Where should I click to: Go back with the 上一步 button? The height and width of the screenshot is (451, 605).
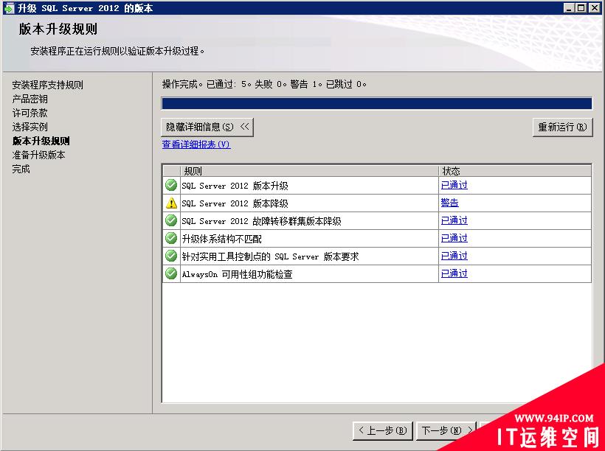[x=383, y=430]
